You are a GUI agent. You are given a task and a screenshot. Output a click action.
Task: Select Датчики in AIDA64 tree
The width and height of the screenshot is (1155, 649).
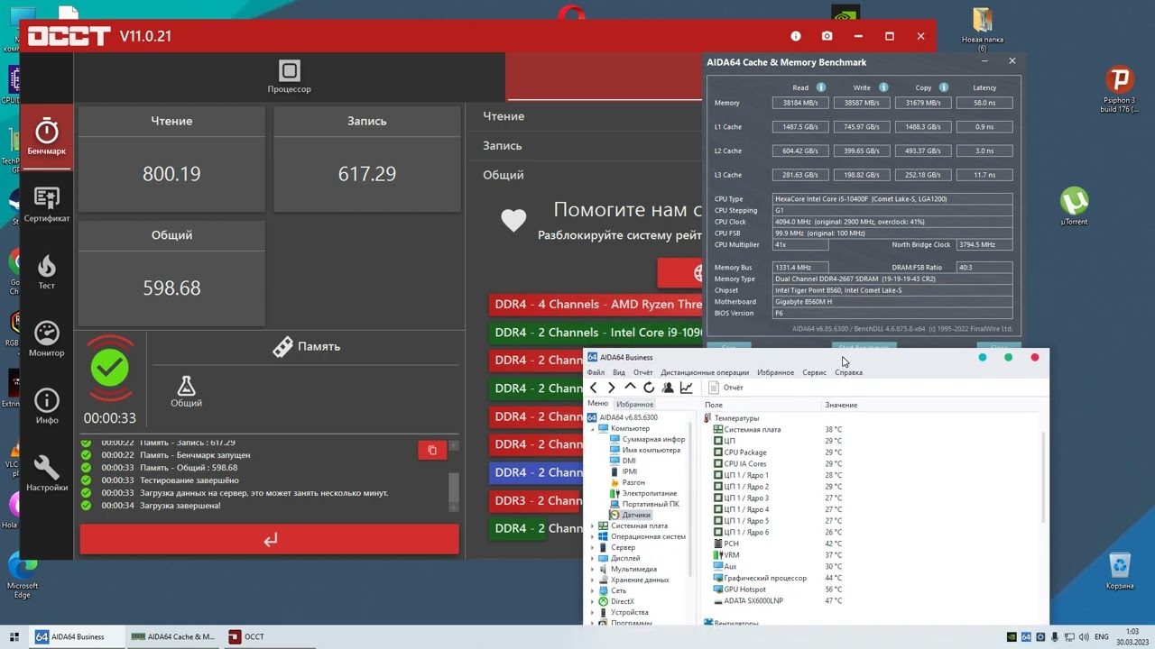point(630,515)
